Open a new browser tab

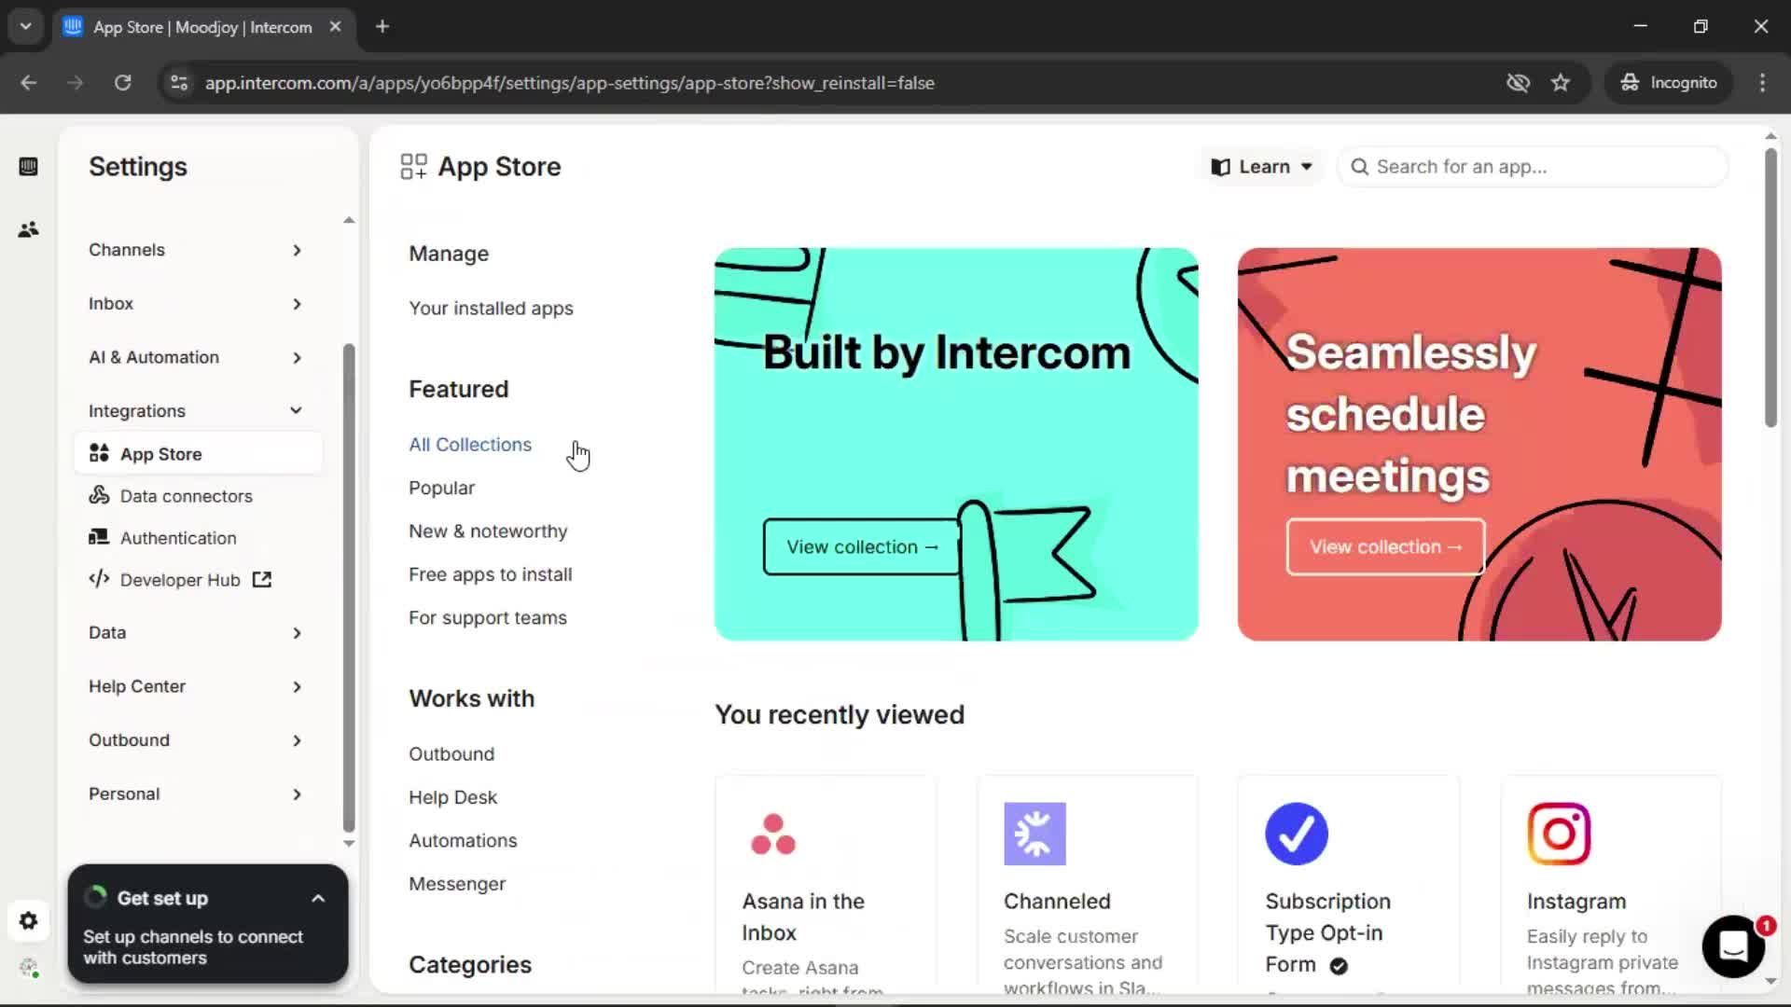(382, 27)
